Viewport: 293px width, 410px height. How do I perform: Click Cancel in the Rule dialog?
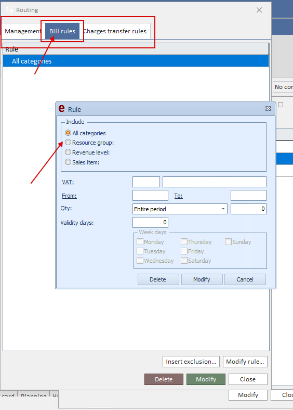click(245, 279)
